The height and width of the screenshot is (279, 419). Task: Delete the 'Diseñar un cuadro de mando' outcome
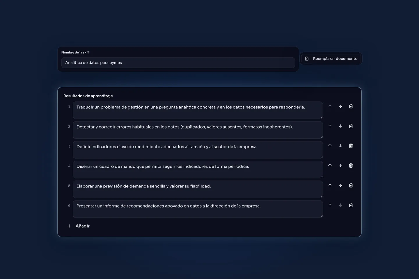[x=351, y=166]
